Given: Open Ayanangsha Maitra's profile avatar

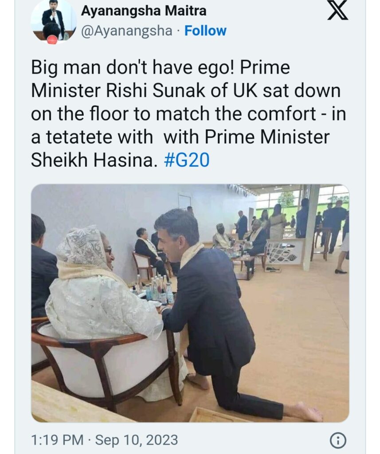Looking at the screenshot, I should pyautogui.click(x=53, y=21).
